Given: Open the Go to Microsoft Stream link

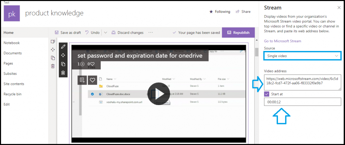Looking at the screenshot, I should tap(283, 41).
